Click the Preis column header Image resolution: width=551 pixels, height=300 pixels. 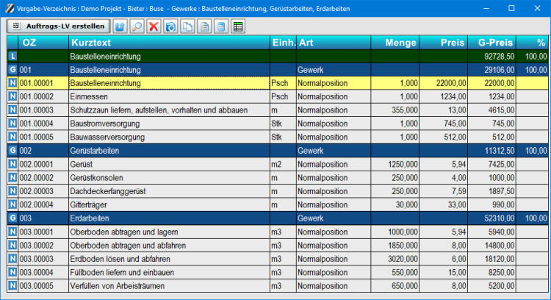[x=444, y=43]
